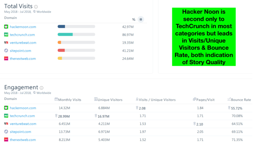Click the Total Visits heading
Viewport: 257px width, 148px height.
[18, 6]
